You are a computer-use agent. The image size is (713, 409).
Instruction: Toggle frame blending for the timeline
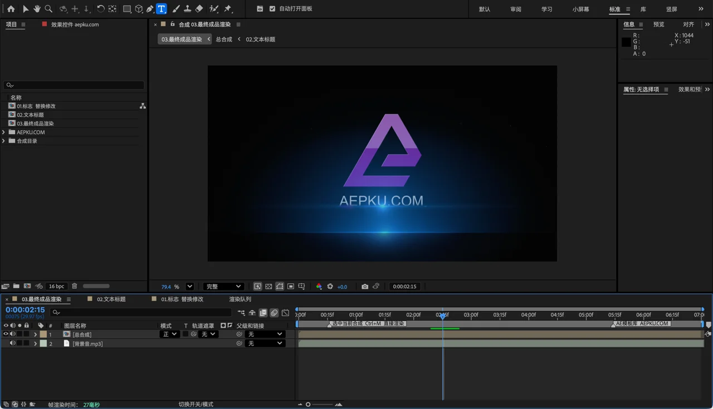[x=263, y=313]
